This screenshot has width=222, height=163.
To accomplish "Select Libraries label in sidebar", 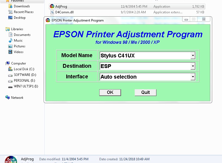I will (17, 29).
